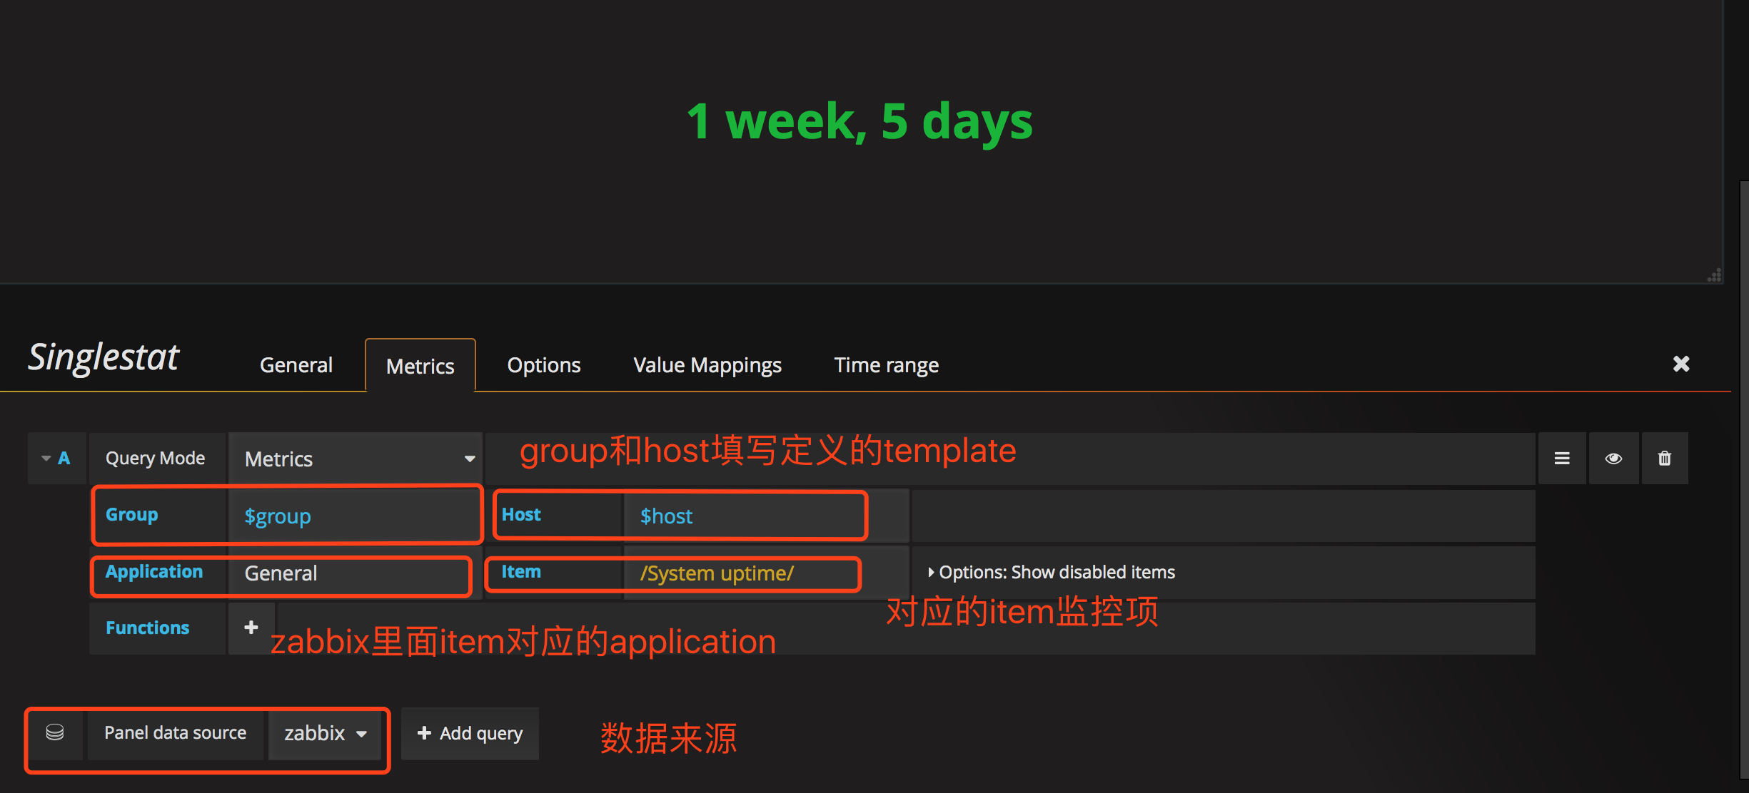1749x793 pixels.
Task: Switch to the Options tab
Action: (x=544, y=365)
